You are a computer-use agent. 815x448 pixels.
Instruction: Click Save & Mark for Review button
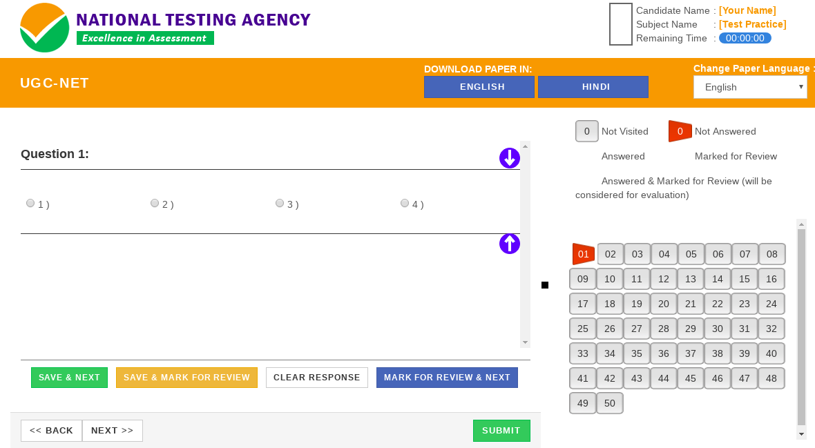(x=186, y=378)
